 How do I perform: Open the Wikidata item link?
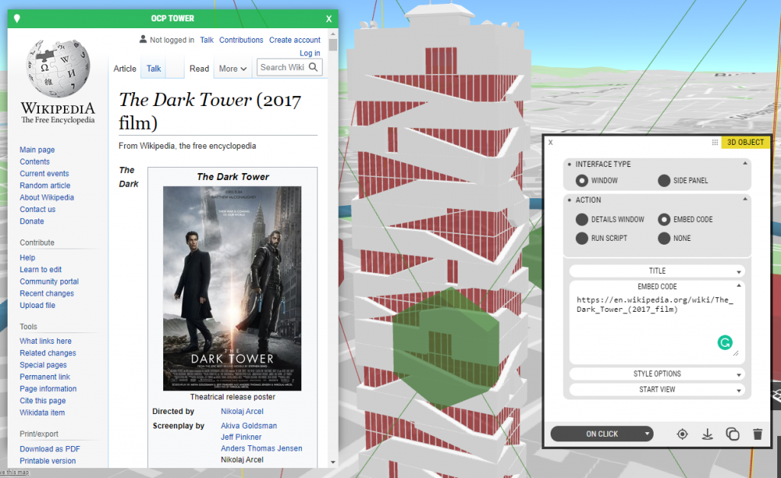[43, 412]
